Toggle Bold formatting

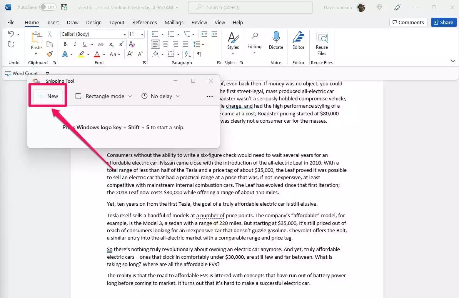65,44
